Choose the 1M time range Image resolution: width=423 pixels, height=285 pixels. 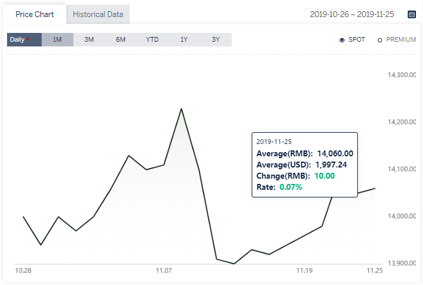pos(57,40)
